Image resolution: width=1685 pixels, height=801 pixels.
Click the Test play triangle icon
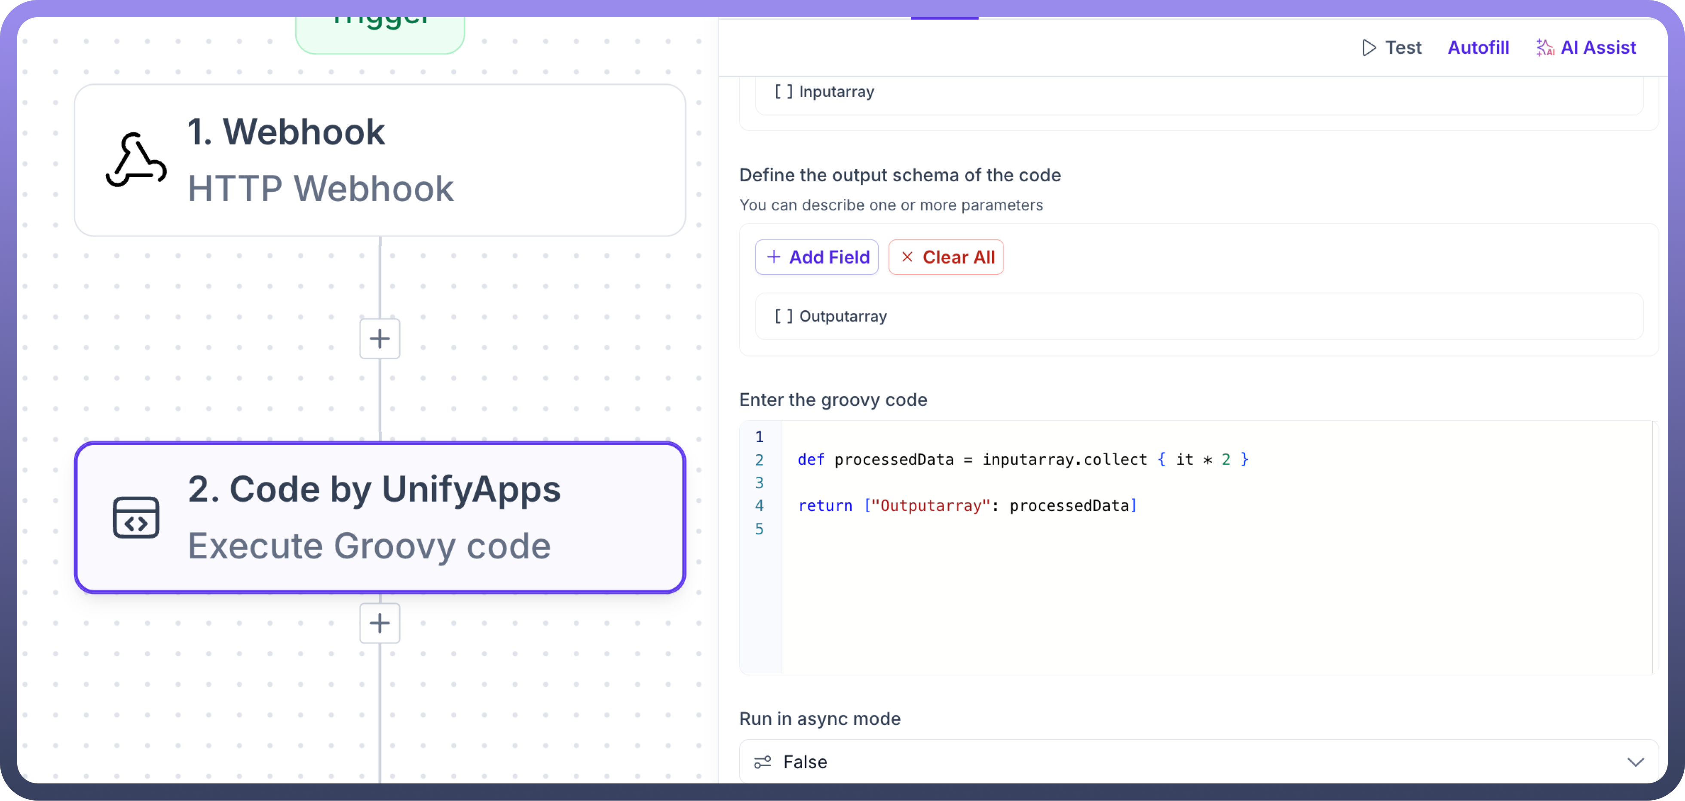point(1368,48)
